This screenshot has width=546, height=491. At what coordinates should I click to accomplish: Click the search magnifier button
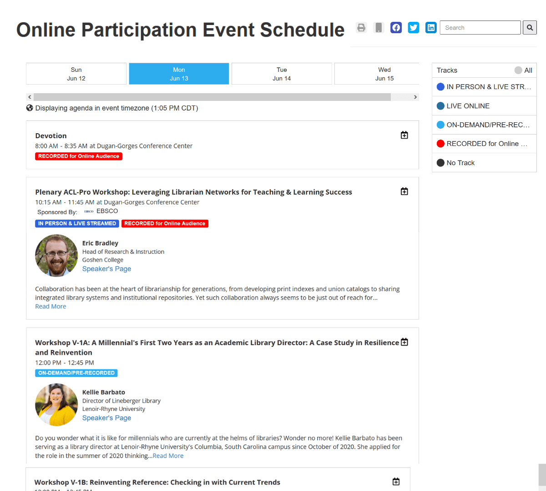click(530, 28)
